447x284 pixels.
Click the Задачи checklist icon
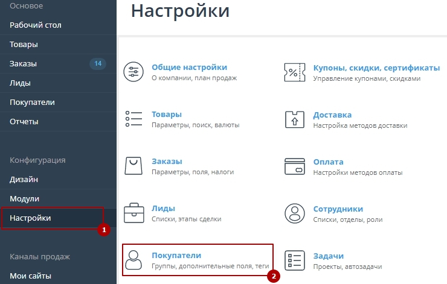coord(294,260)
